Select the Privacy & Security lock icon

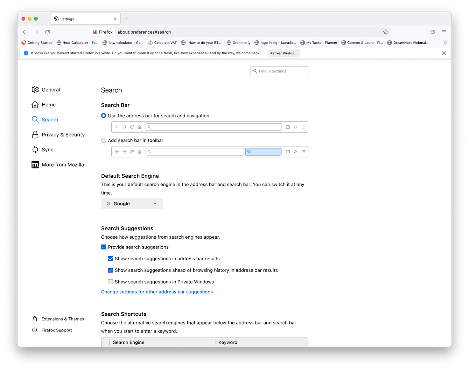point(35,135)
